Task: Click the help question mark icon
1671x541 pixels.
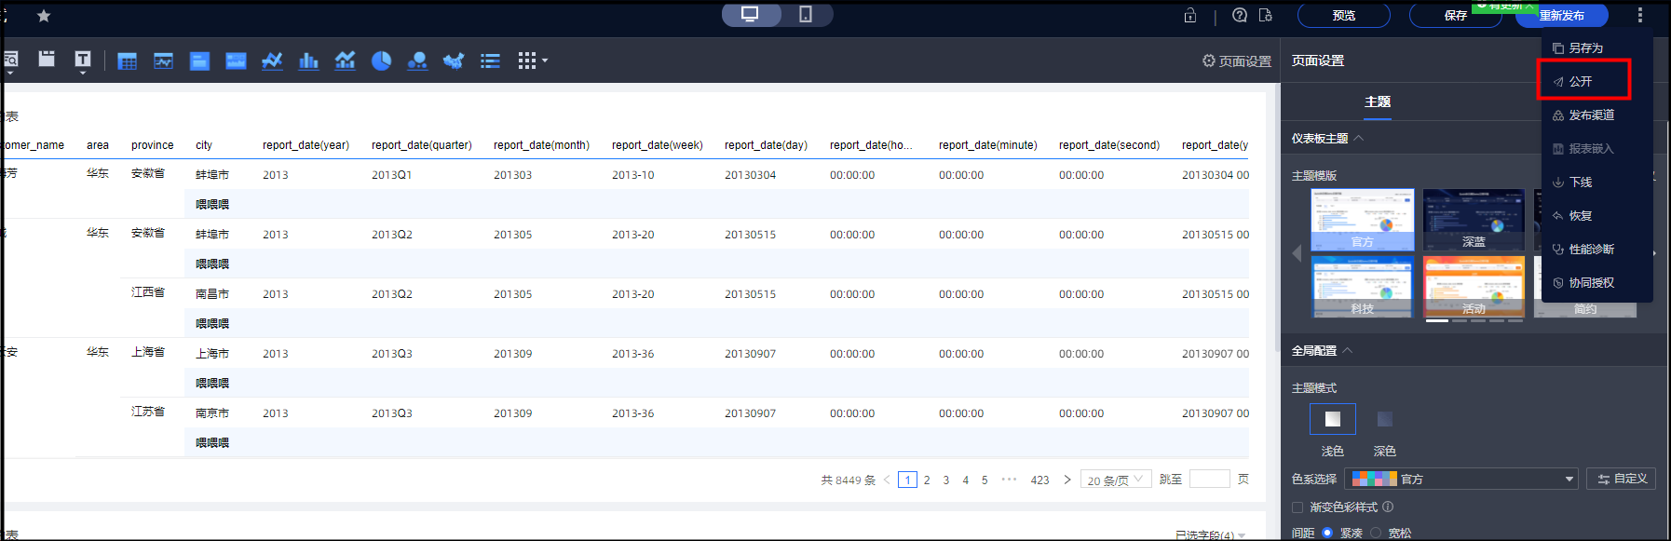Action: (x=1239, y=15)
